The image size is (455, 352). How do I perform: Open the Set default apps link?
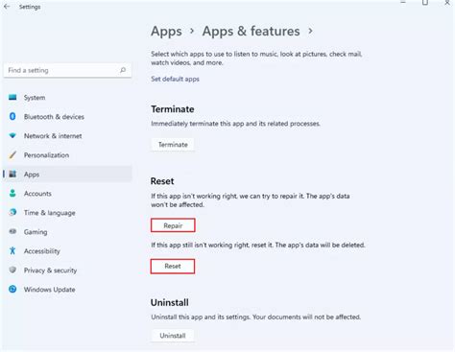pos(175,79)
